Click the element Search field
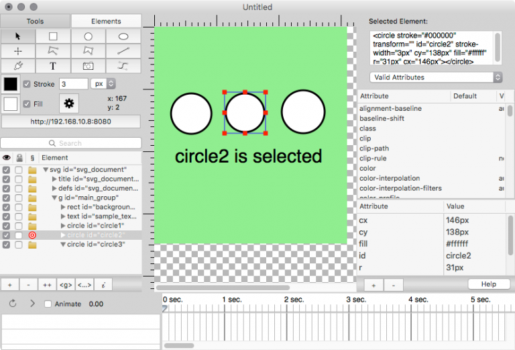 (70, 143)
